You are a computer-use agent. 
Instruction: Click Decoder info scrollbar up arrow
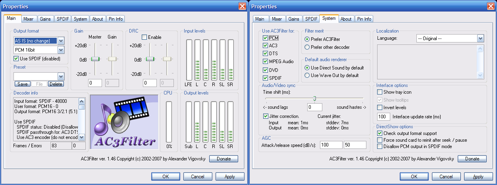tap(81, 101)
